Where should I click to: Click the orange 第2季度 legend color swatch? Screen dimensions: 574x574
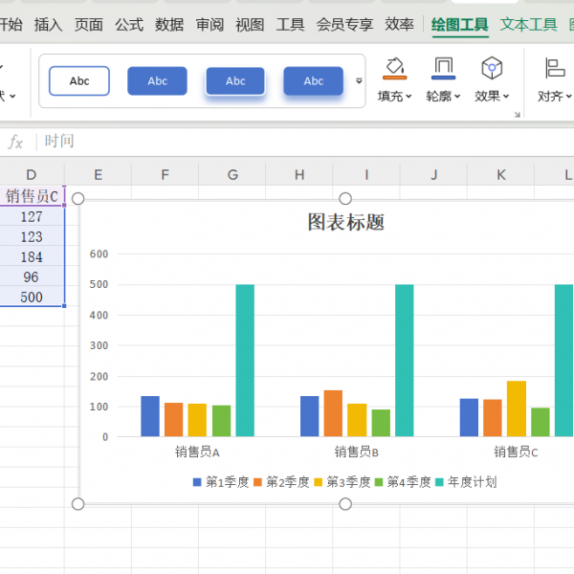258,482
